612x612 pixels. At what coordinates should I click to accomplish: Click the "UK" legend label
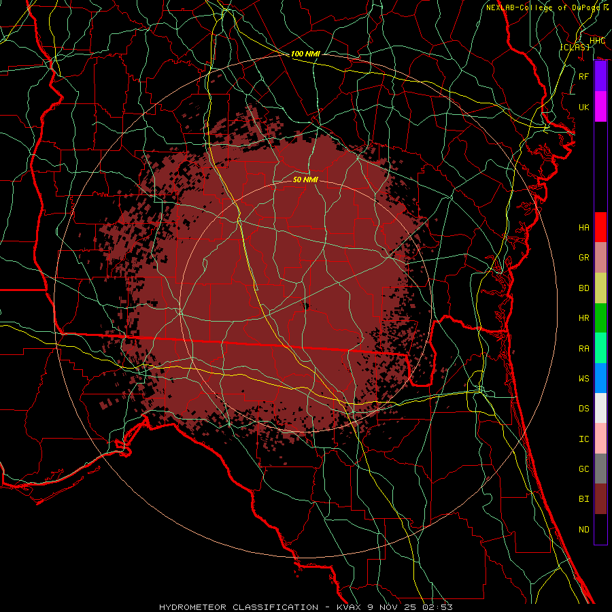pos(584,107)
